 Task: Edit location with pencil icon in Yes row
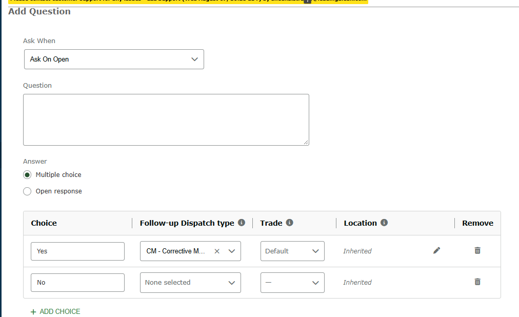(x=437, y=250)
